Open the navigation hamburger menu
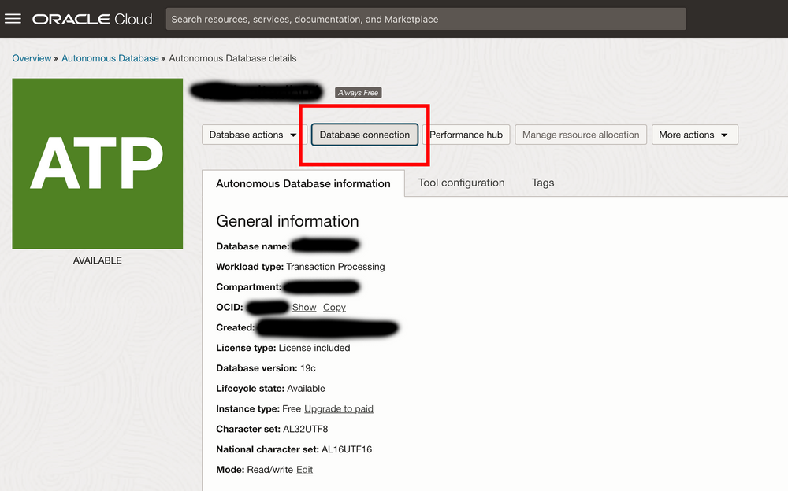Viewport: 788px width, 491px height. point(13,18)
